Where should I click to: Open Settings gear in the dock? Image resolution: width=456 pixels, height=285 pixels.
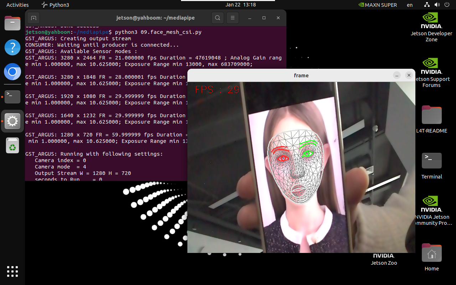click(x=12, y=121)
